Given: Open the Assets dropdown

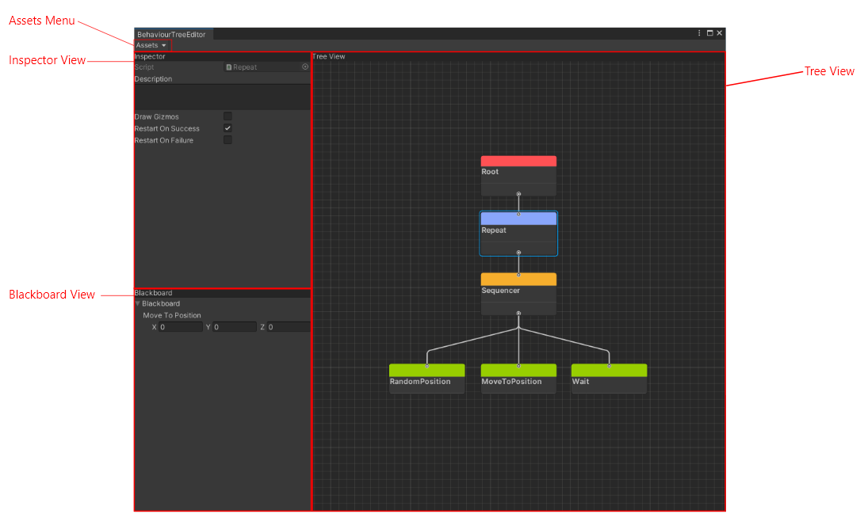Looking at the screenshot, I should coord(149,45).
